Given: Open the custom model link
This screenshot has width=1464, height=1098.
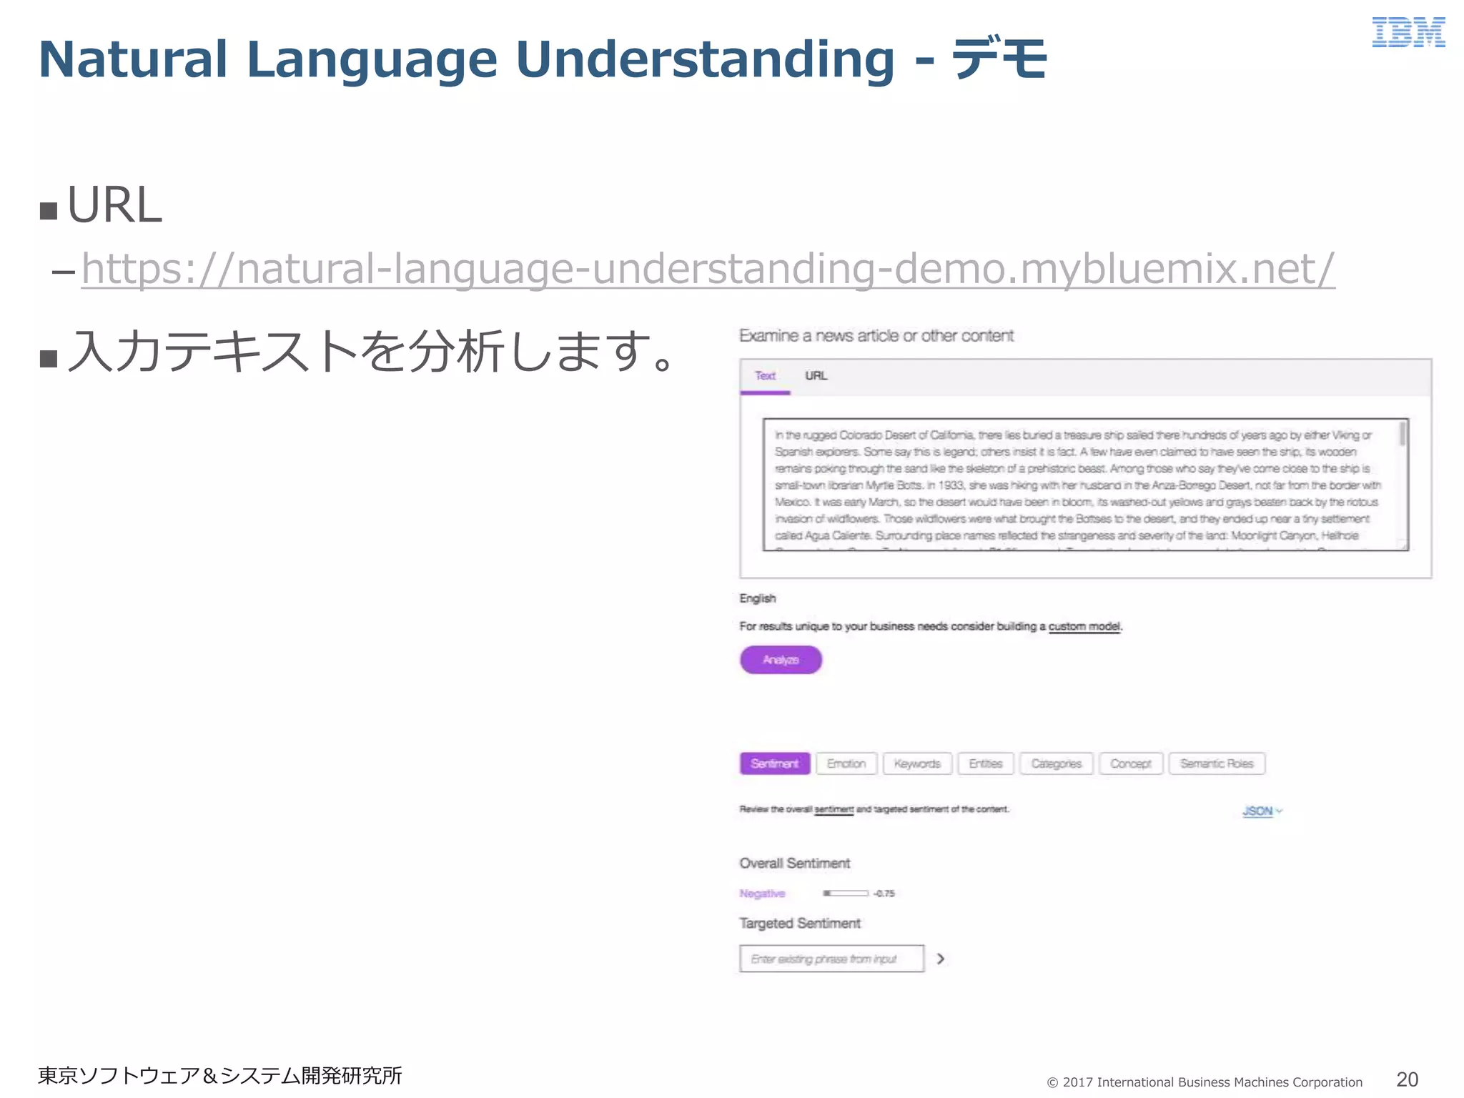Looking at the screenshot, I should point(1084,626).
